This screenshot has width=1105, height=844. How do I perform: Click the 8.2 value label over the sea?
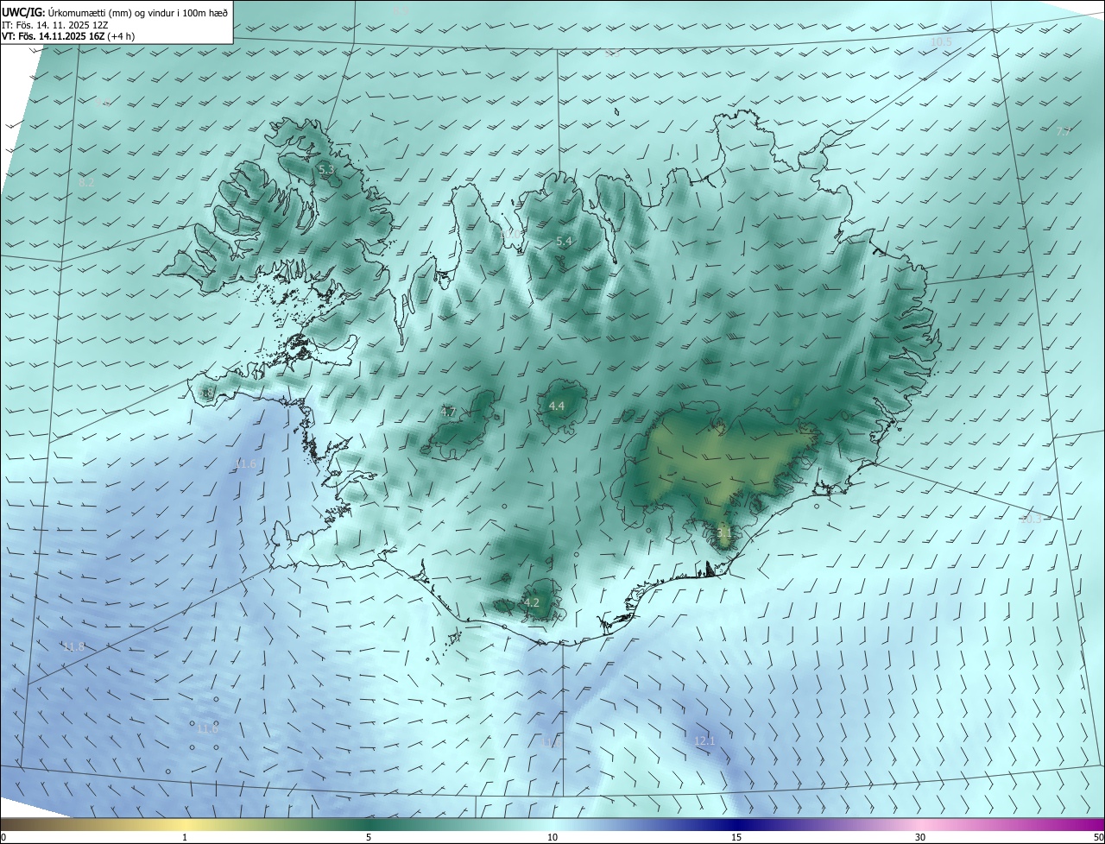(87, 183)
